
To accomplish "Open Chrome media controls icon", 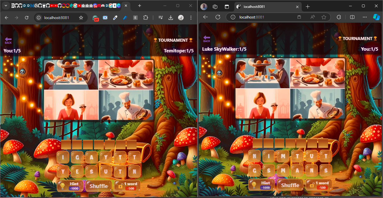I will [161, 18].
